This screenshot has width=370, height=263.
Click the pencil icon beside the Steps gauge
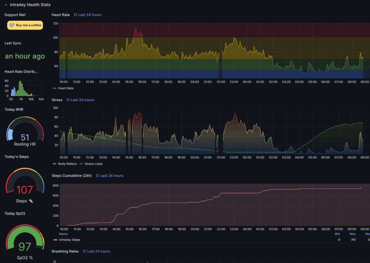(30, 201)
